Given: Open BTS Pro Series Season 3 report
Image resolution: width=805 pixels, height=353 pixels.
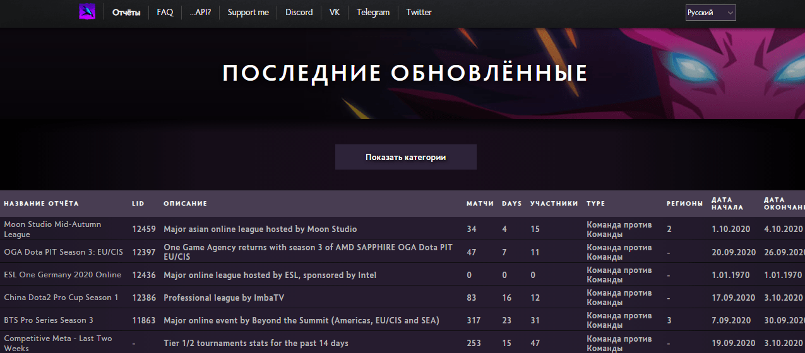Looking at the screenshot, I should point(49,320).
